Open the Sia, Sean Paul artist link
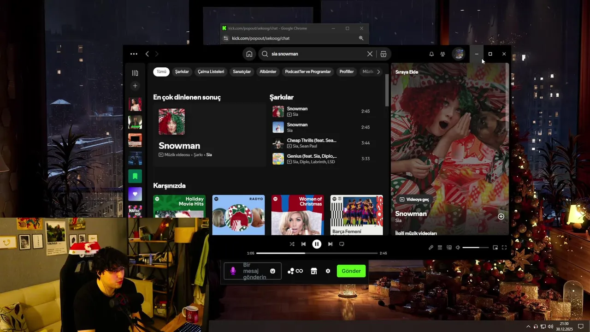 click(x=305, y=146)
